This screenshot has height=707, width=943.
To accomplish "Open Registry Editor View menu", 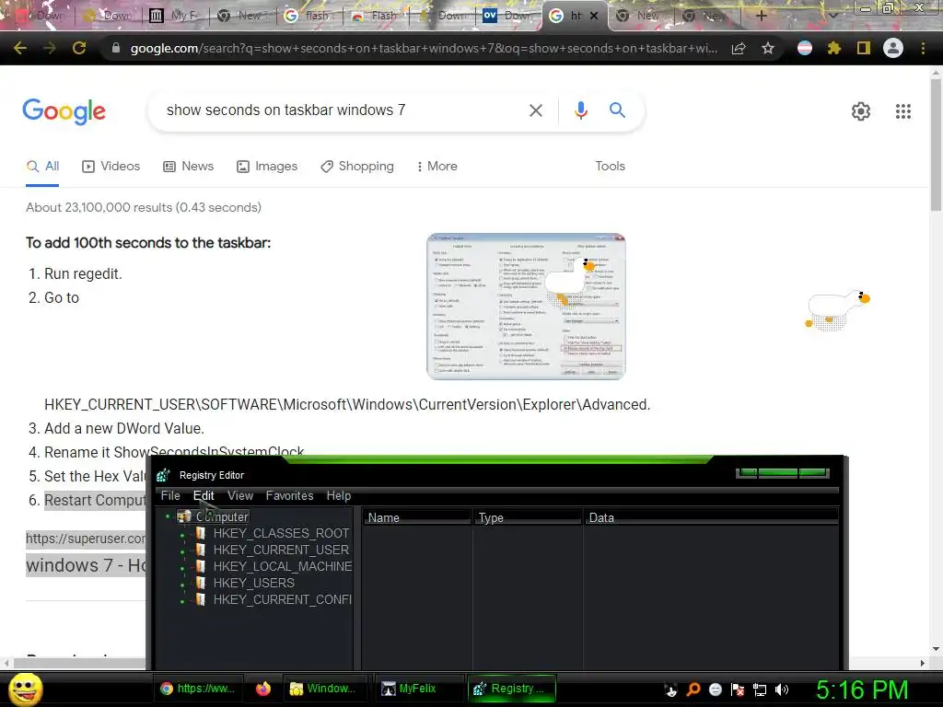I will (x=240, y=495).
